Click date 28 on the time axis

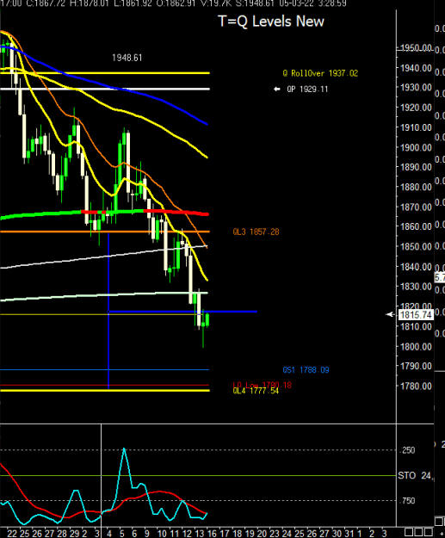coord(62,534)
